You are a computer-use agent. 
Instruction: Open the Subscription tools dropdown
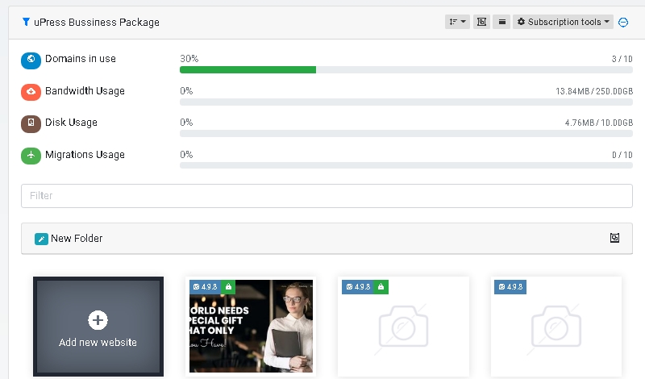[563, 22]
